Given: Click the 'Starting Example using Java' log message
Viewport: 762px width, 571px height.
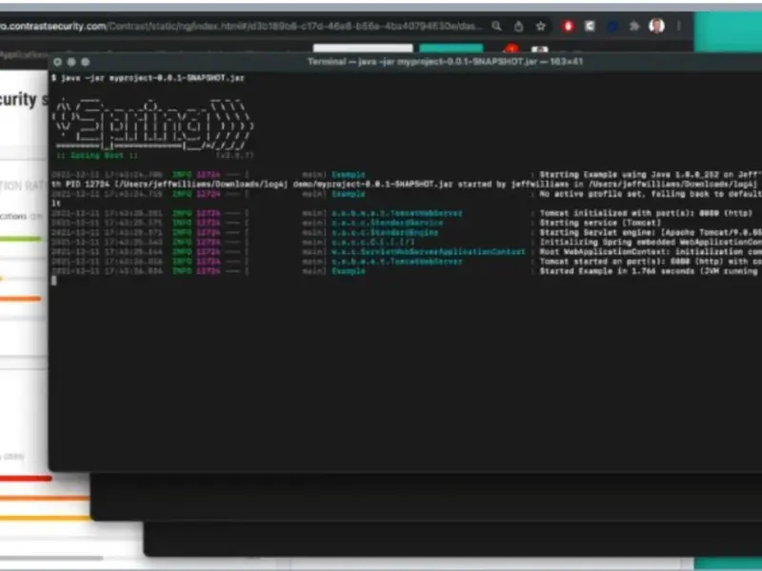Looking at the screenshot, I should (651, 175).
